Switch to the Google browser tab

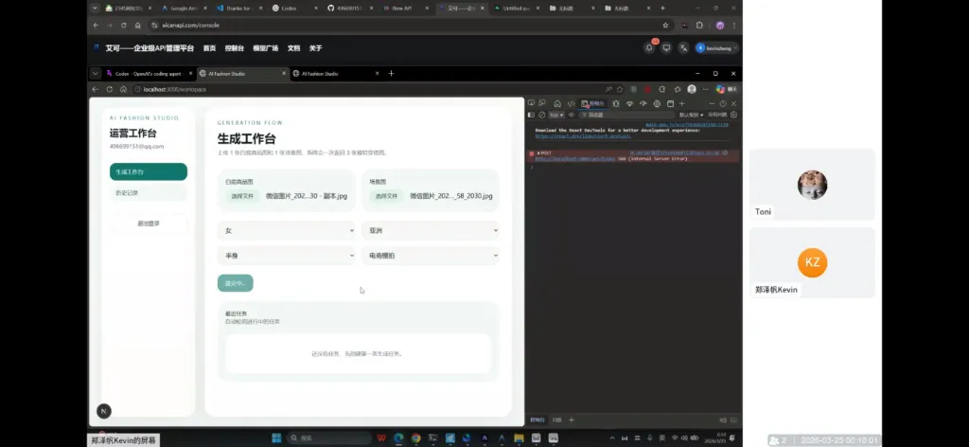tap(184, 8)
